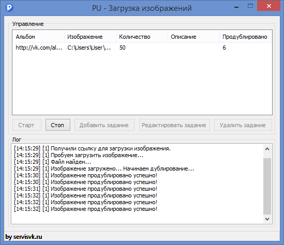This screenshot has width=284, height=245.
Task: Click the log scrollbar up arrow
Action: pyautogui.click(x=267, y=149)
